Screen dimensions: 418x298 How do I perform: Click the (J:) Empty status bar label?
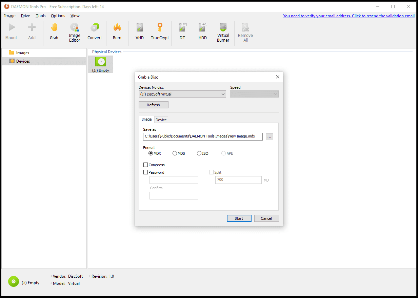[31, 283]
